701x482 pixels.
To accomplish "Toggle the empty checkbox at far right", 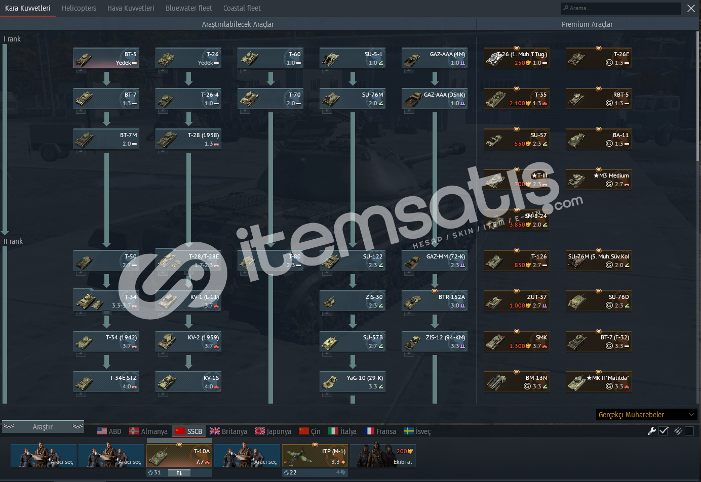I will 689,431.
